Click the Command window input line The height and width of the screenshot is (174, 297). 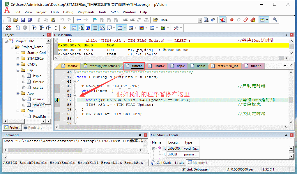point(75,157)
